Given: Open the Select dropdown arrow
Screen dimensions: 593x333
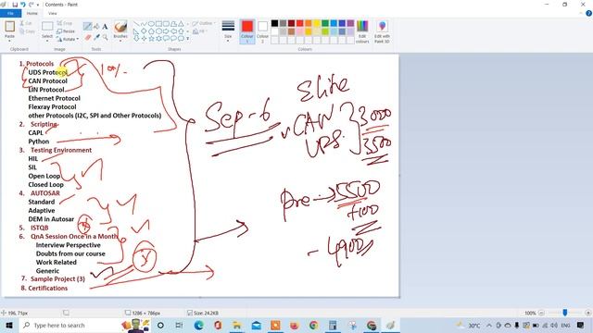Looking at the screenshot, I should tap(47, 40).
